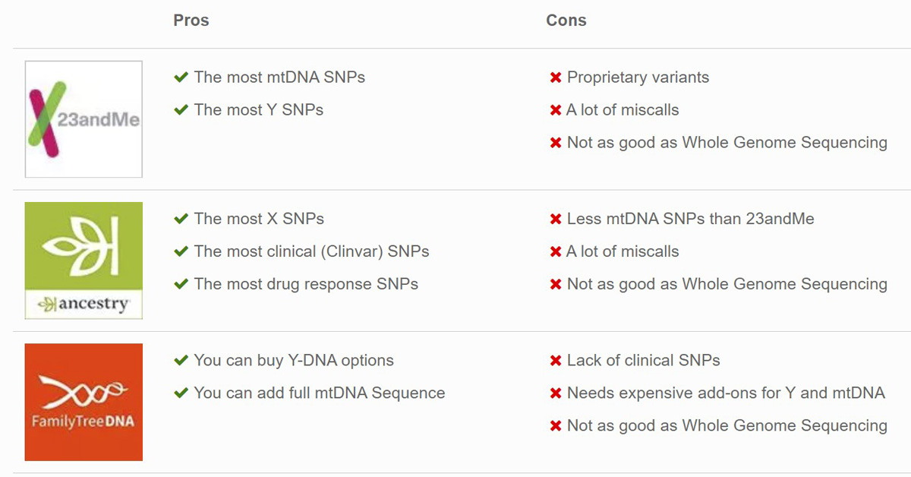Click 'You can buy Y-DNA options' text

(294, 360)
